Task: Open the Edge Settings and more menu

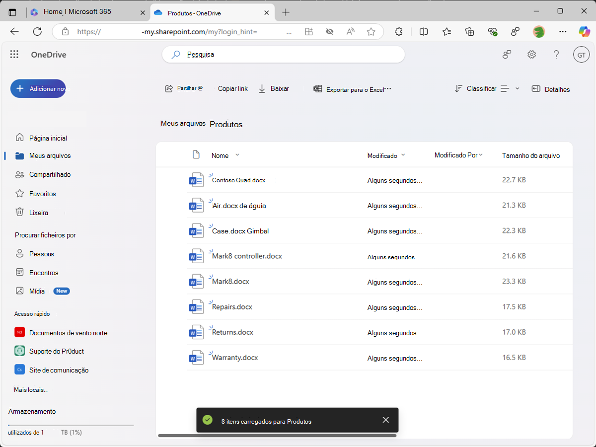Action: [563, 32]
